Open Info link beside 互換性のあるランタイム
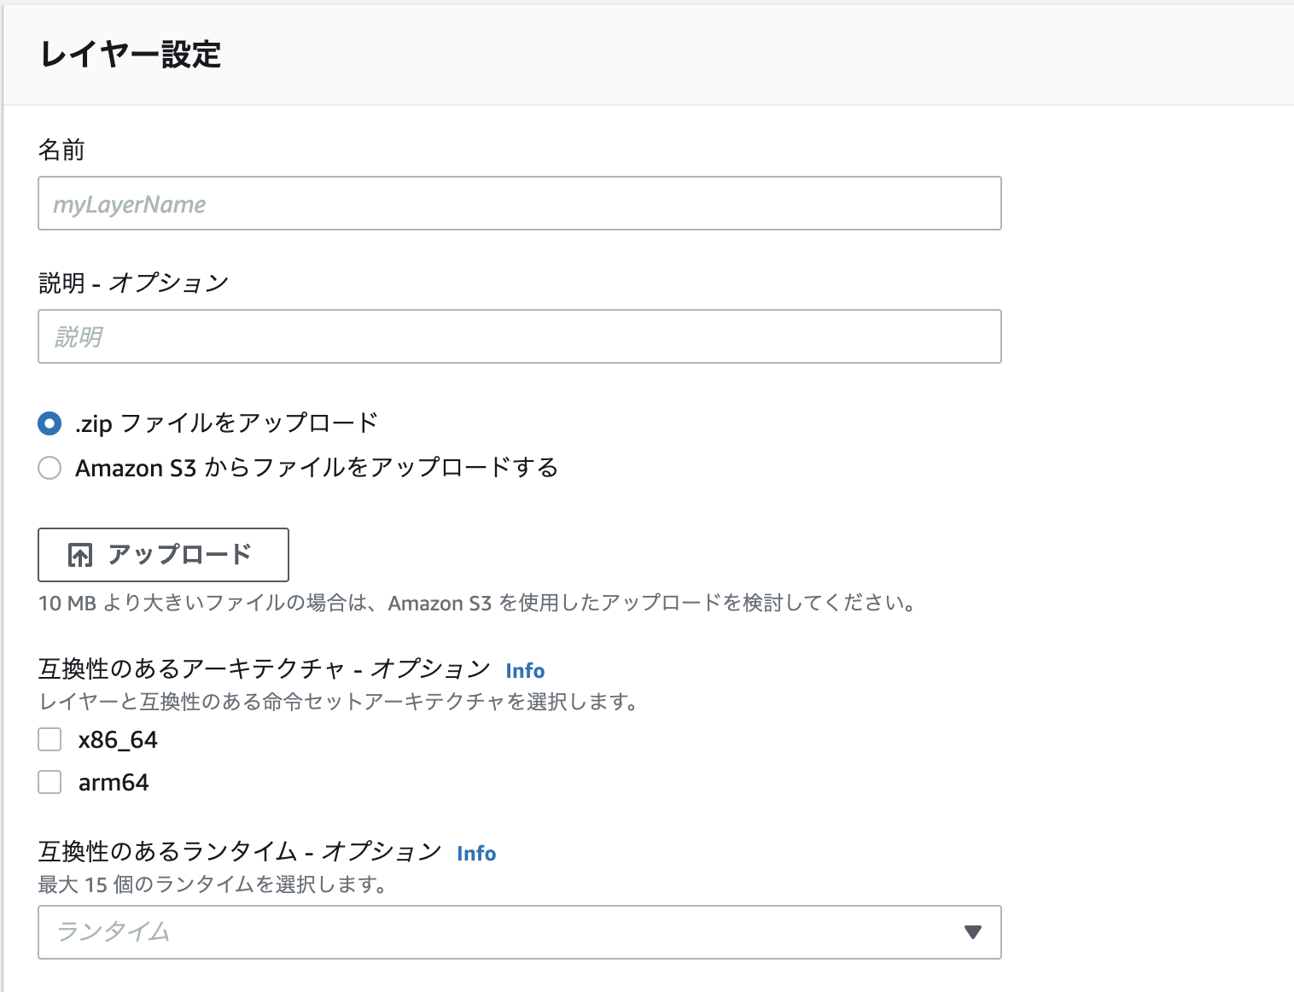Image resolution: width=1294 pixels, height=992 pixels. (476, 853)
